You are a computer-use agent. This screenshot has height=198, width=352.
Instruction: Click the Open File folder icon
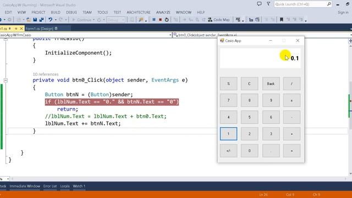click(29, 20)
